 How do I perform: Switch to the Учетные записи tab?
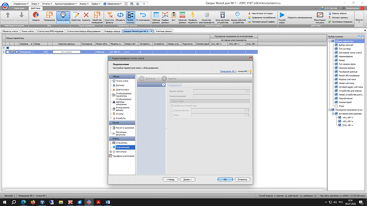pyautogui.click(x=164, y=31)
